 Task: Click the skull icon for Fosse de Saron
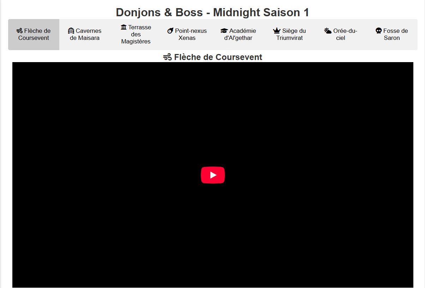[x=379, y=31]
